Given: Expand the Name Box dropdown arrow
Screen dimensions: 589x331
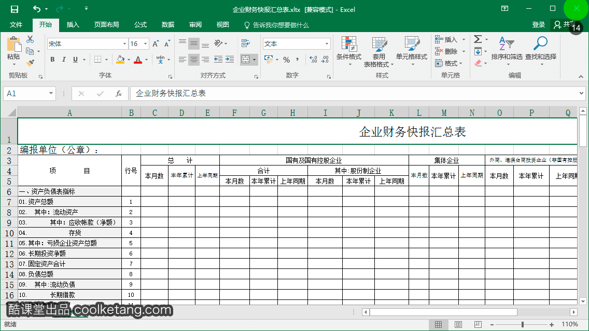Looking at the screenshot, I should [x=51, y=93].
